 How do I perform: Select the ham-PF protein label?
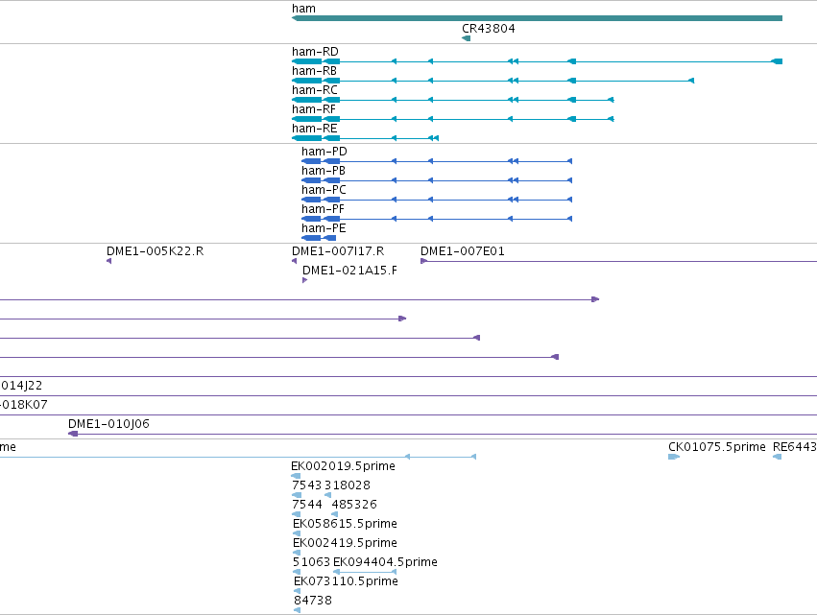[x=323, y=209]
